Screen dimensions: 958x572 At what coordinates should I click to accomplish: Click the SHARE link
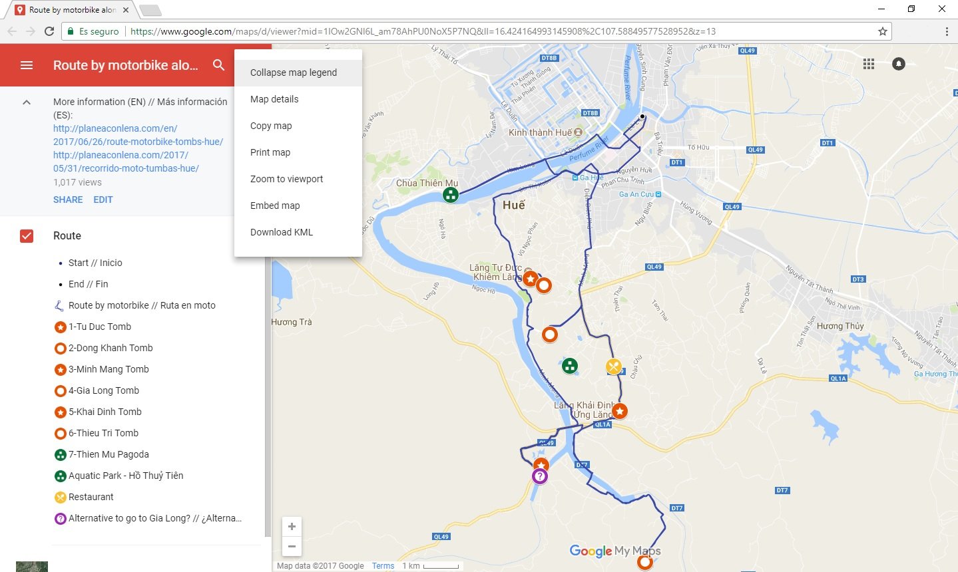(x=68, y=200)
